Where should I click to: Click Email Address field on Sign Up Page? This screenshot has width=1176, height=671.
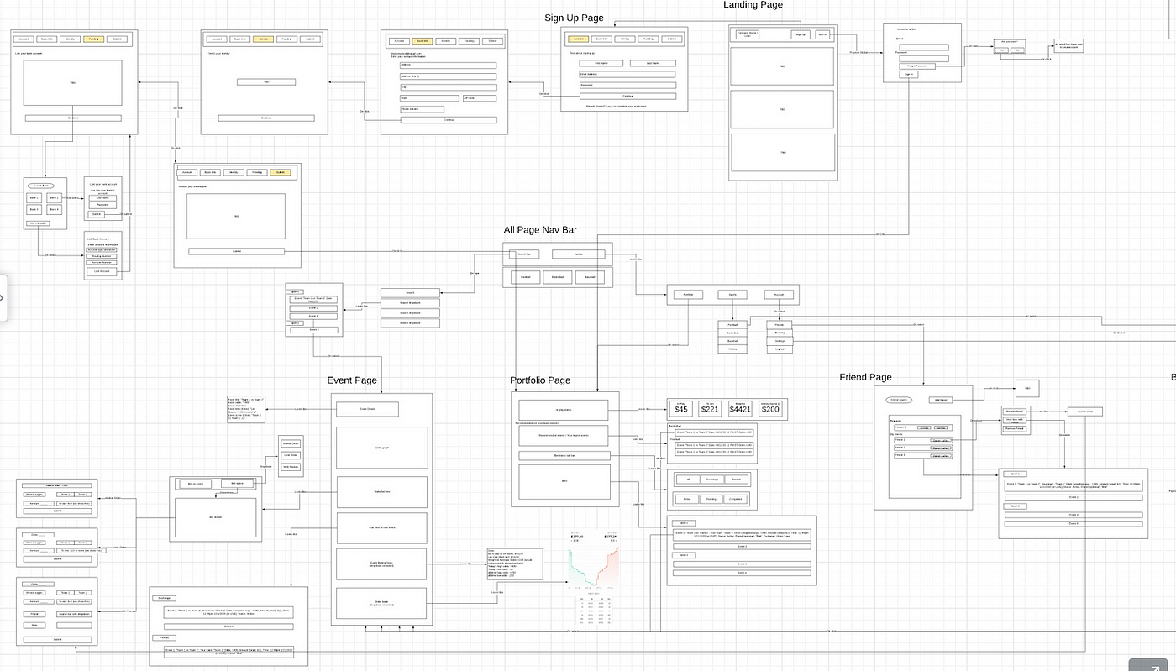(627, 74)
